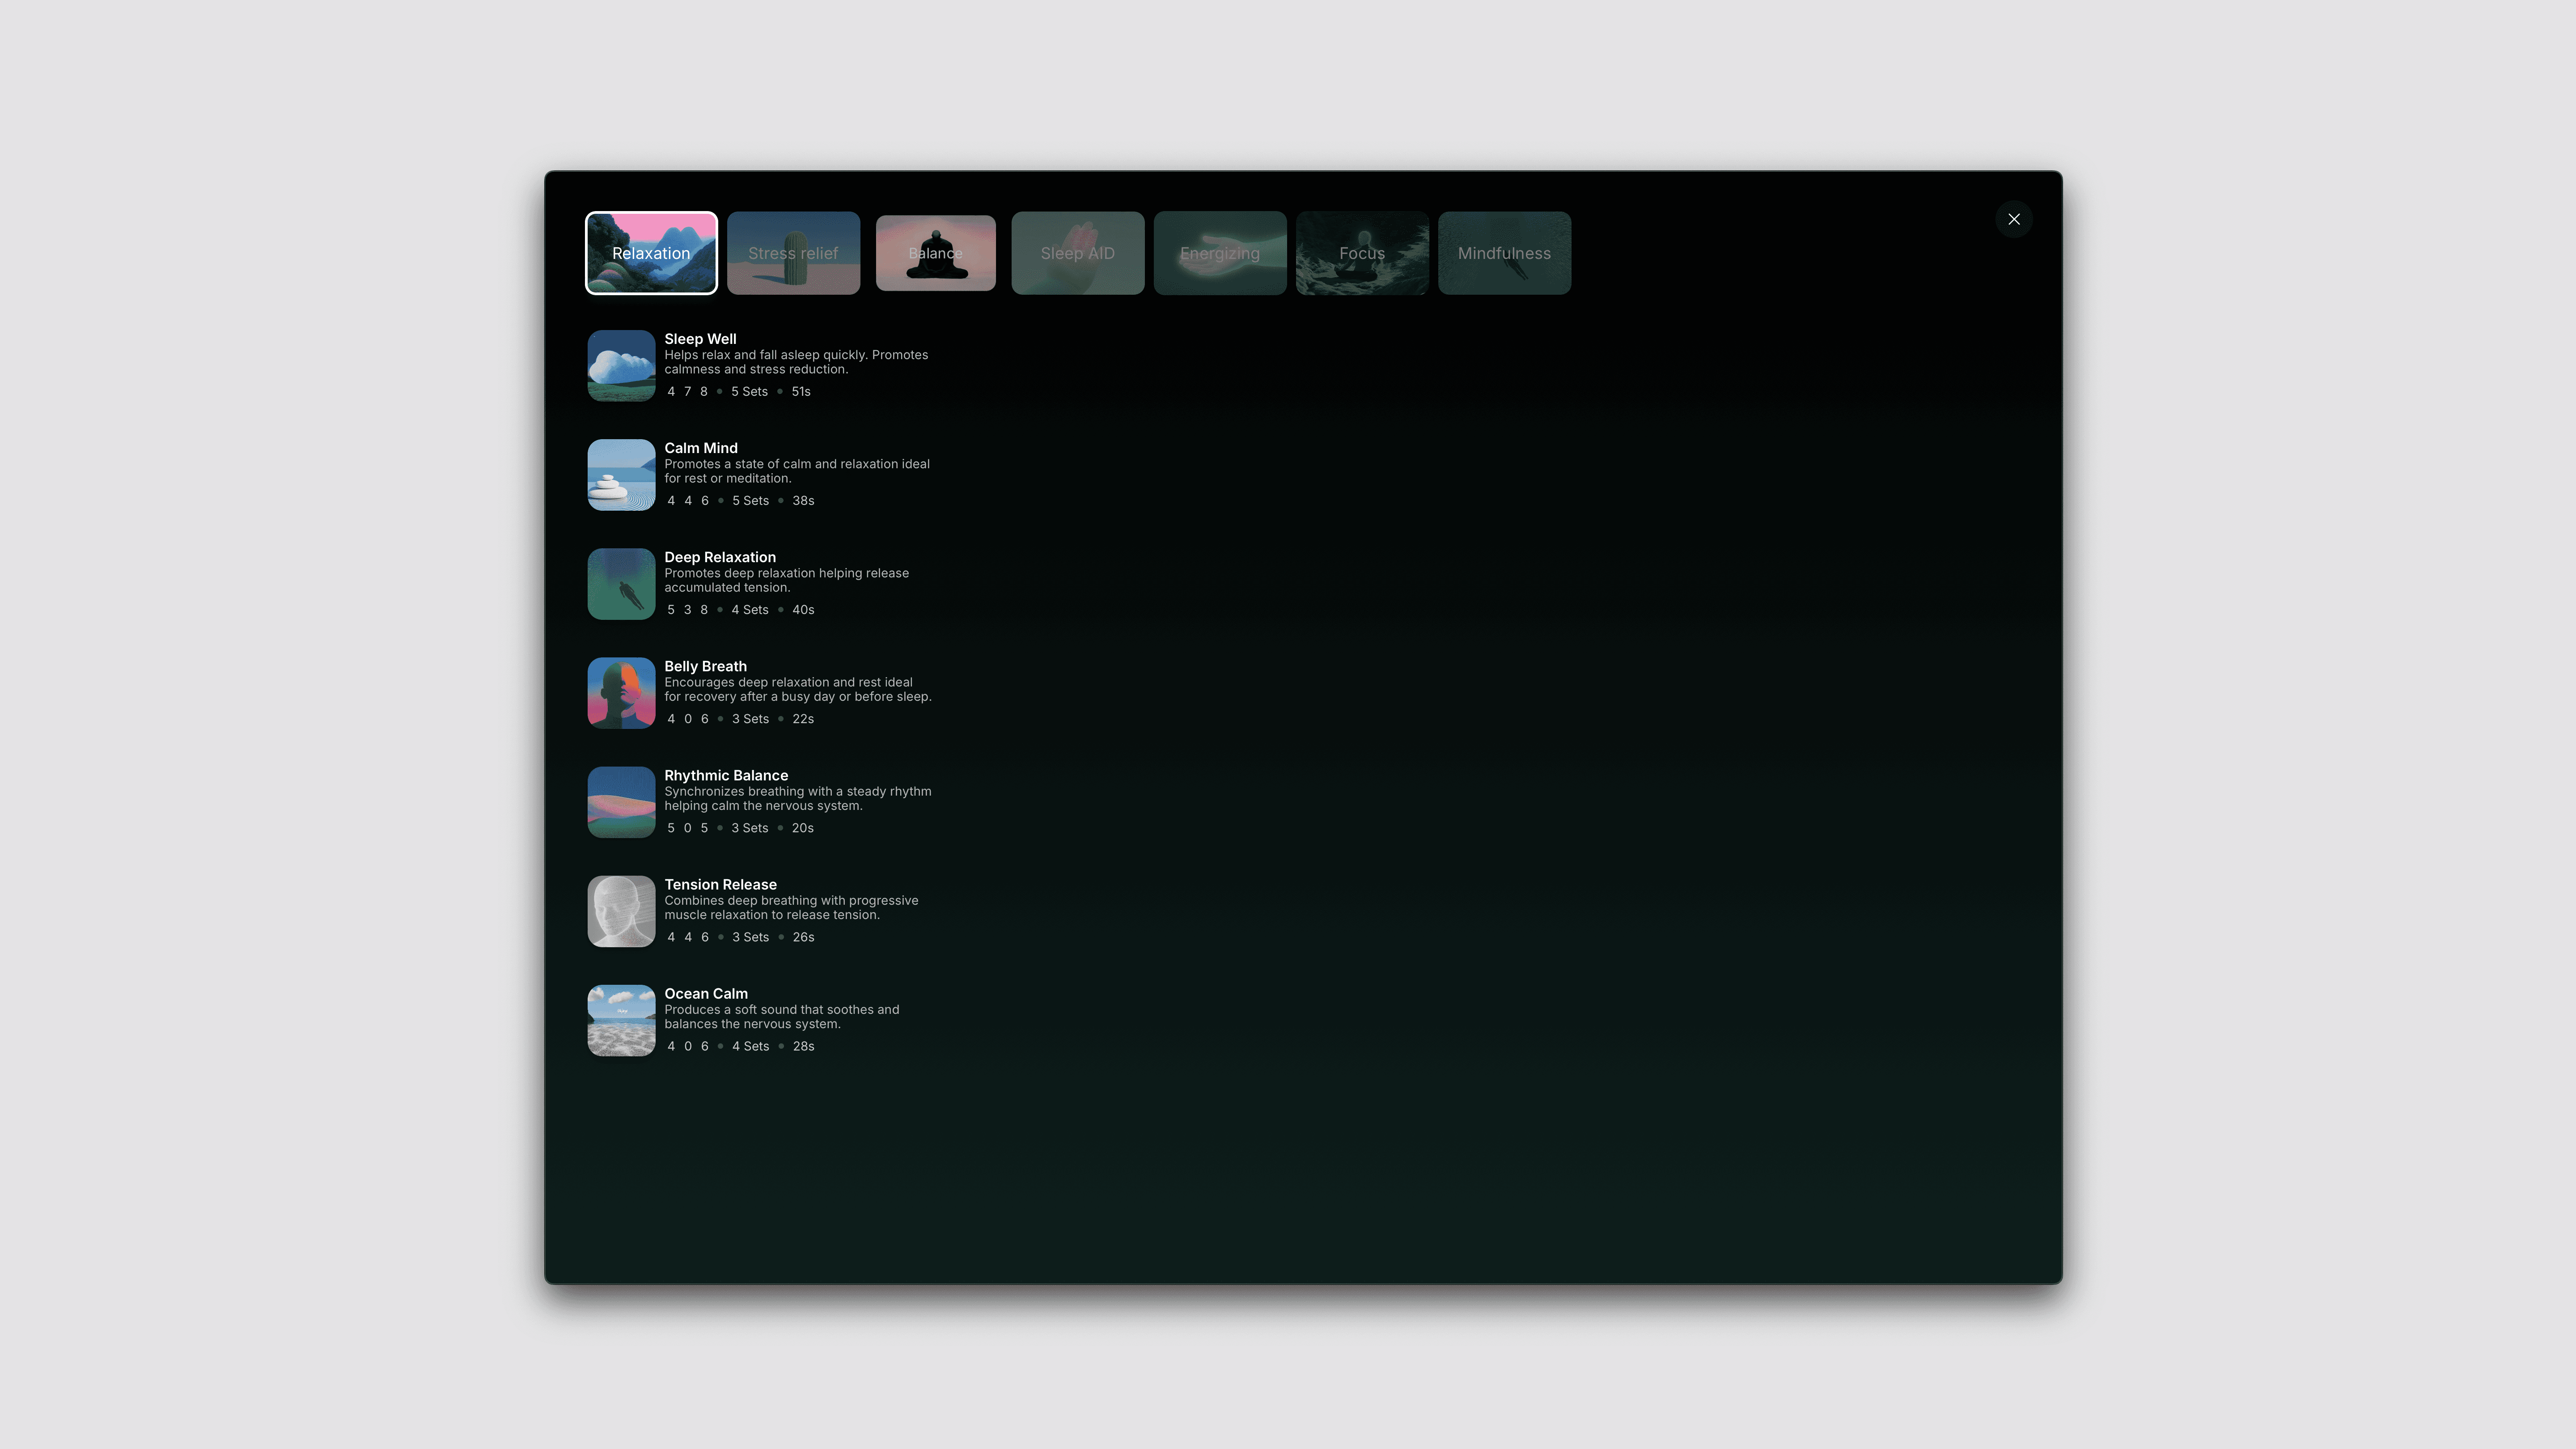Select the Calm Mind exercise title
Screen dimensions: 2576x1449
700,448
